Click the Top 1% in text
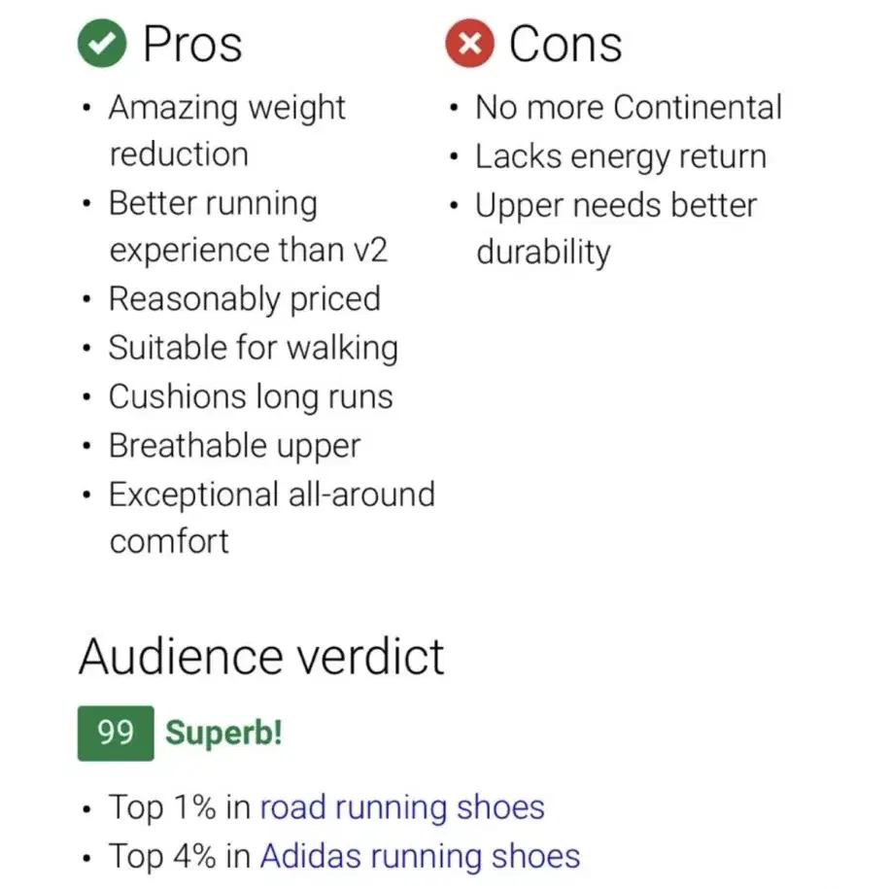This screenshot has width=889, height=889. click(180, 807)
